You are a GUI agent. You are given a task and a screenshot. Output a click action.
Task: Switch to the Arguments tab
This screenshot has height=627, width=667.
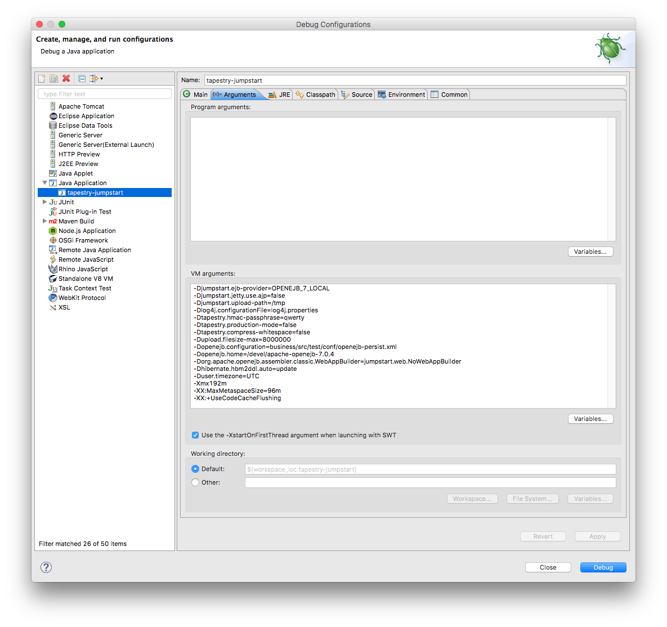[x=235, y=95]
